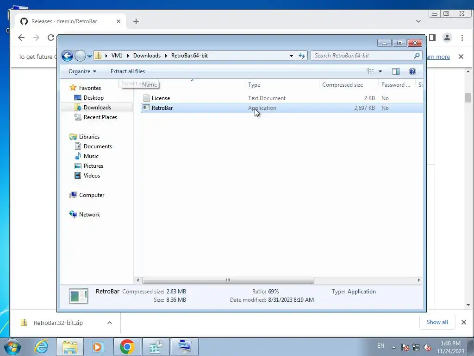Click right arrow of horizontal scrollbar
This screenshot has width=474, height=356.
pyautogui.click(x=419, y=280)
